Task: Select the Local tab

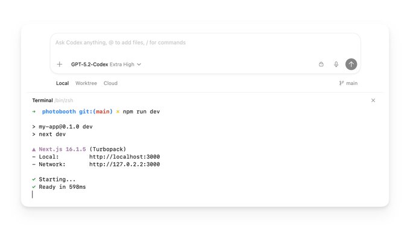Action: coord(63,83)
